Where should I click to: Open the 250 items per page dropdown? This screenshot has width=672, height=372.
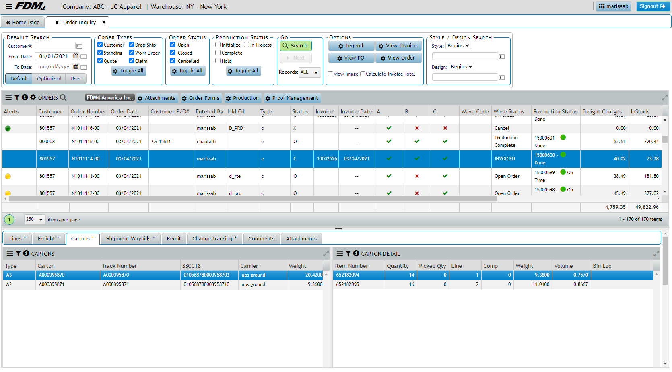tap(35, 220)
